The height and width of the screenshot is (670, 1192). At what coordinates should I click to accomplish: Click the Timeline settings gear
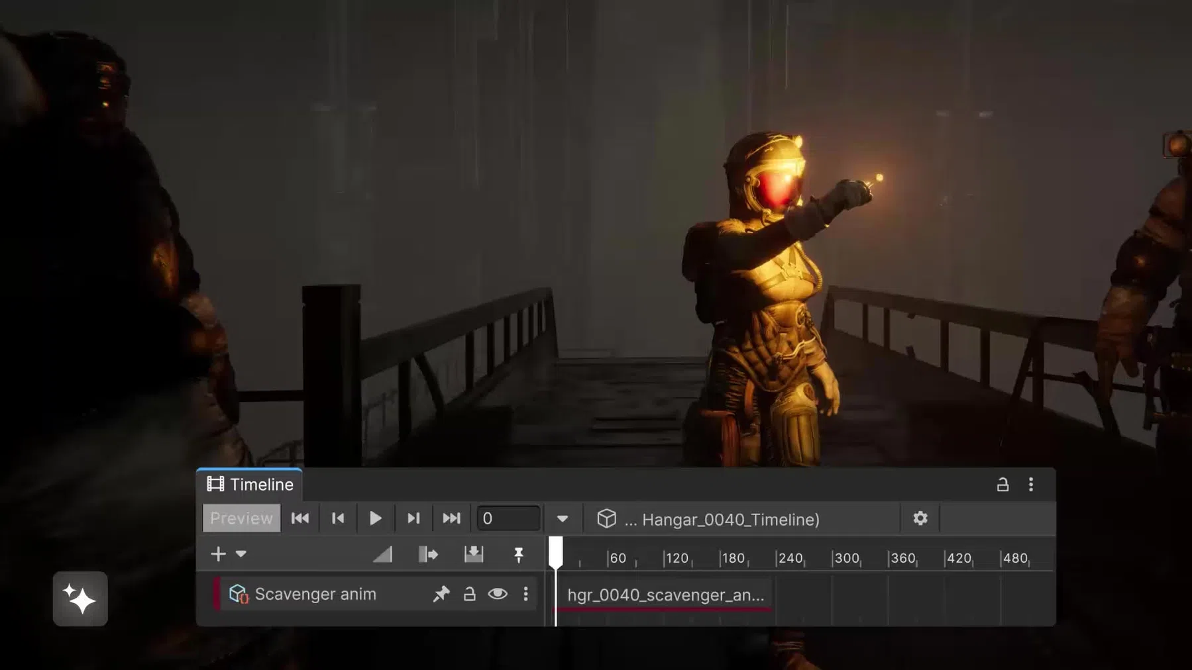[920, 518]
